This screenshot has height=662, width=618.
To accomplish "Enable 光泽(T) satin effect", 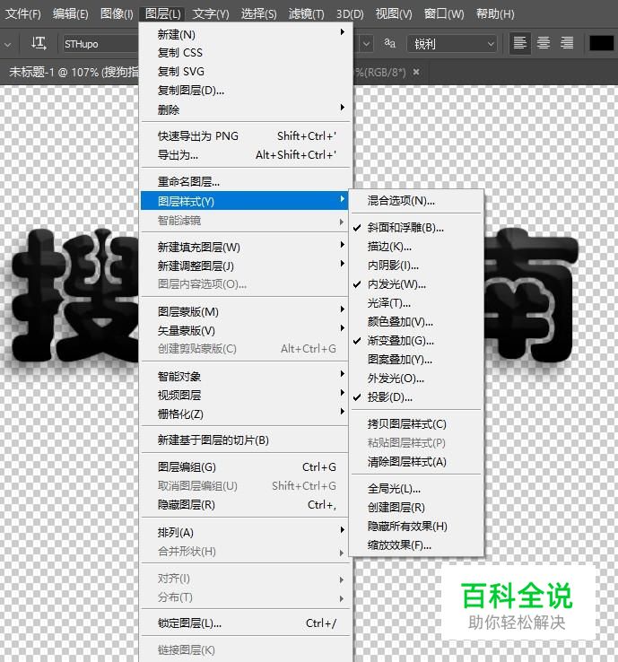I will [x=416, y=303].
